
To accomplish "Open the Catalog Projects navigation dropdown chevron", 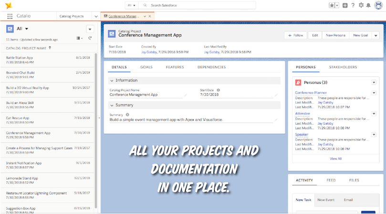I will tap(96, 16).
